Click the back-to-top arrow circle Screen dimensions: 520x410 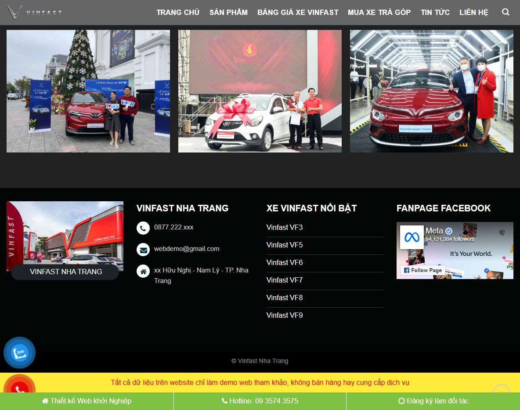point(502,388)
